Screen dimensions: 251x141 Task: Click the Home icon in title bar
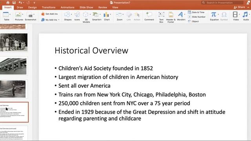(8, 3)
